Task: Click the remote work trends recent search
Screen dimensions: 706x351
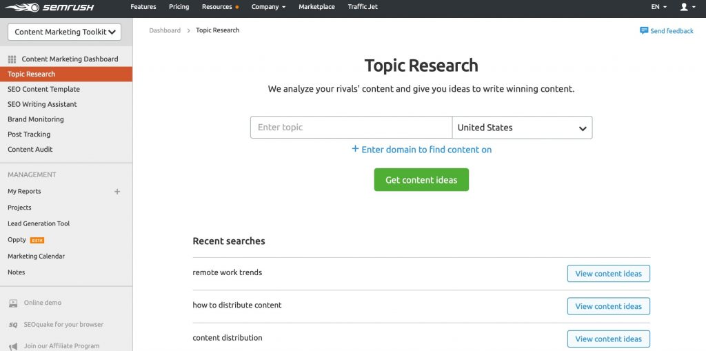Action: [x=228, y=272]
